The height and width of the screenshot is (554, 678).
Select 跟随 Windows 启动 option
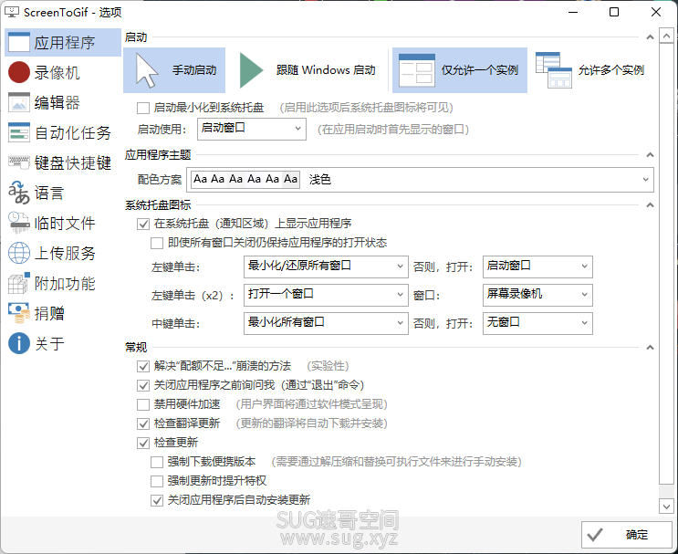tap(308, 70)
